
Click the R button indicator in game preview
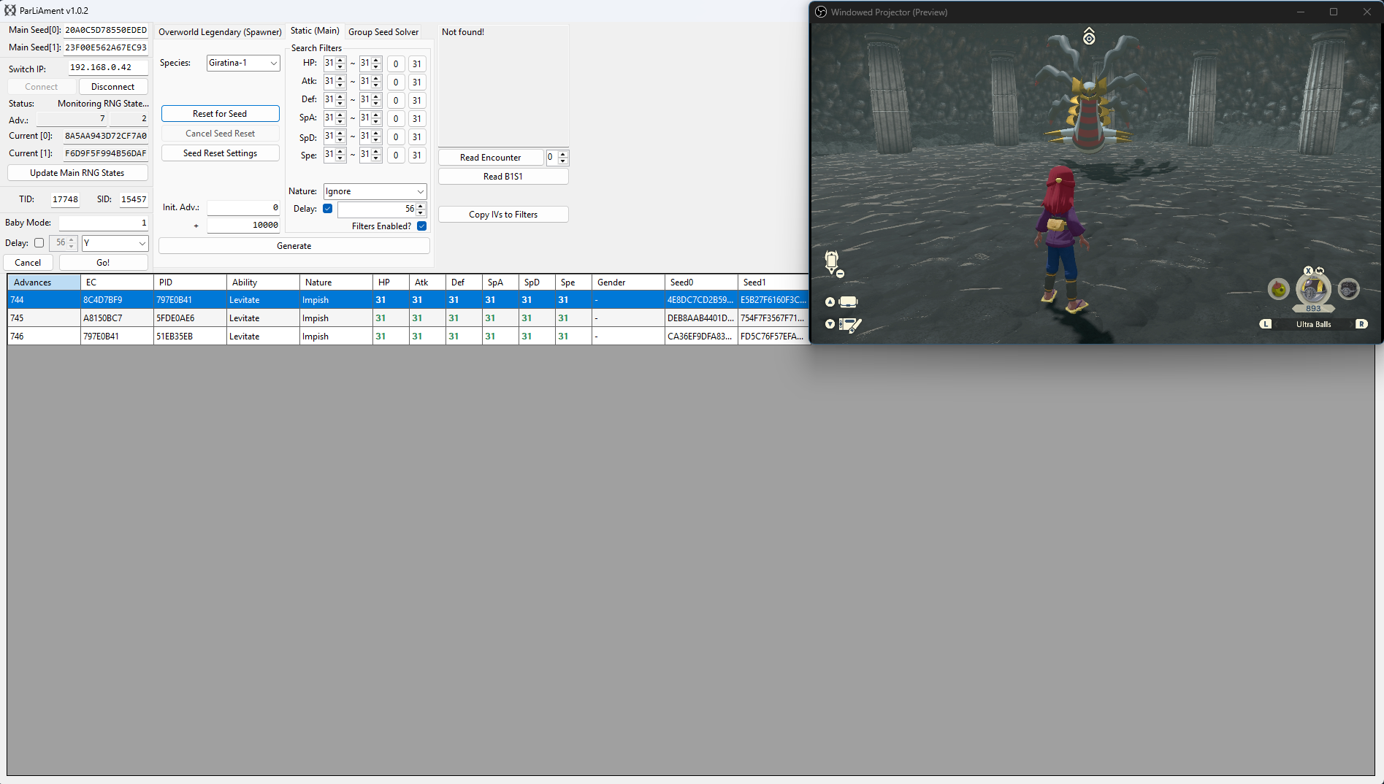1361,324
